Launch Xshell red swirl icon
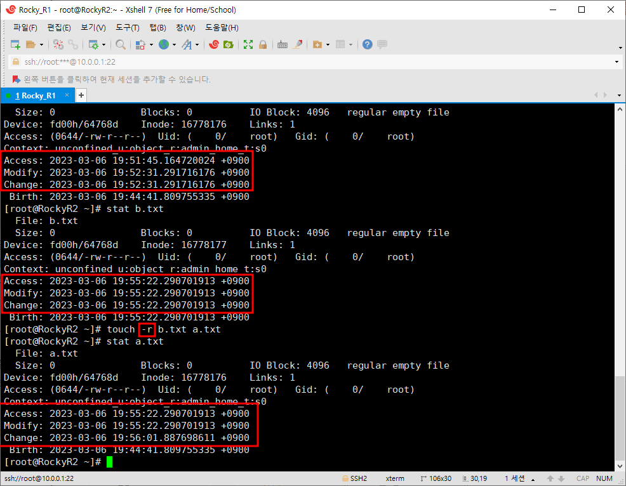 click(214, 44)
